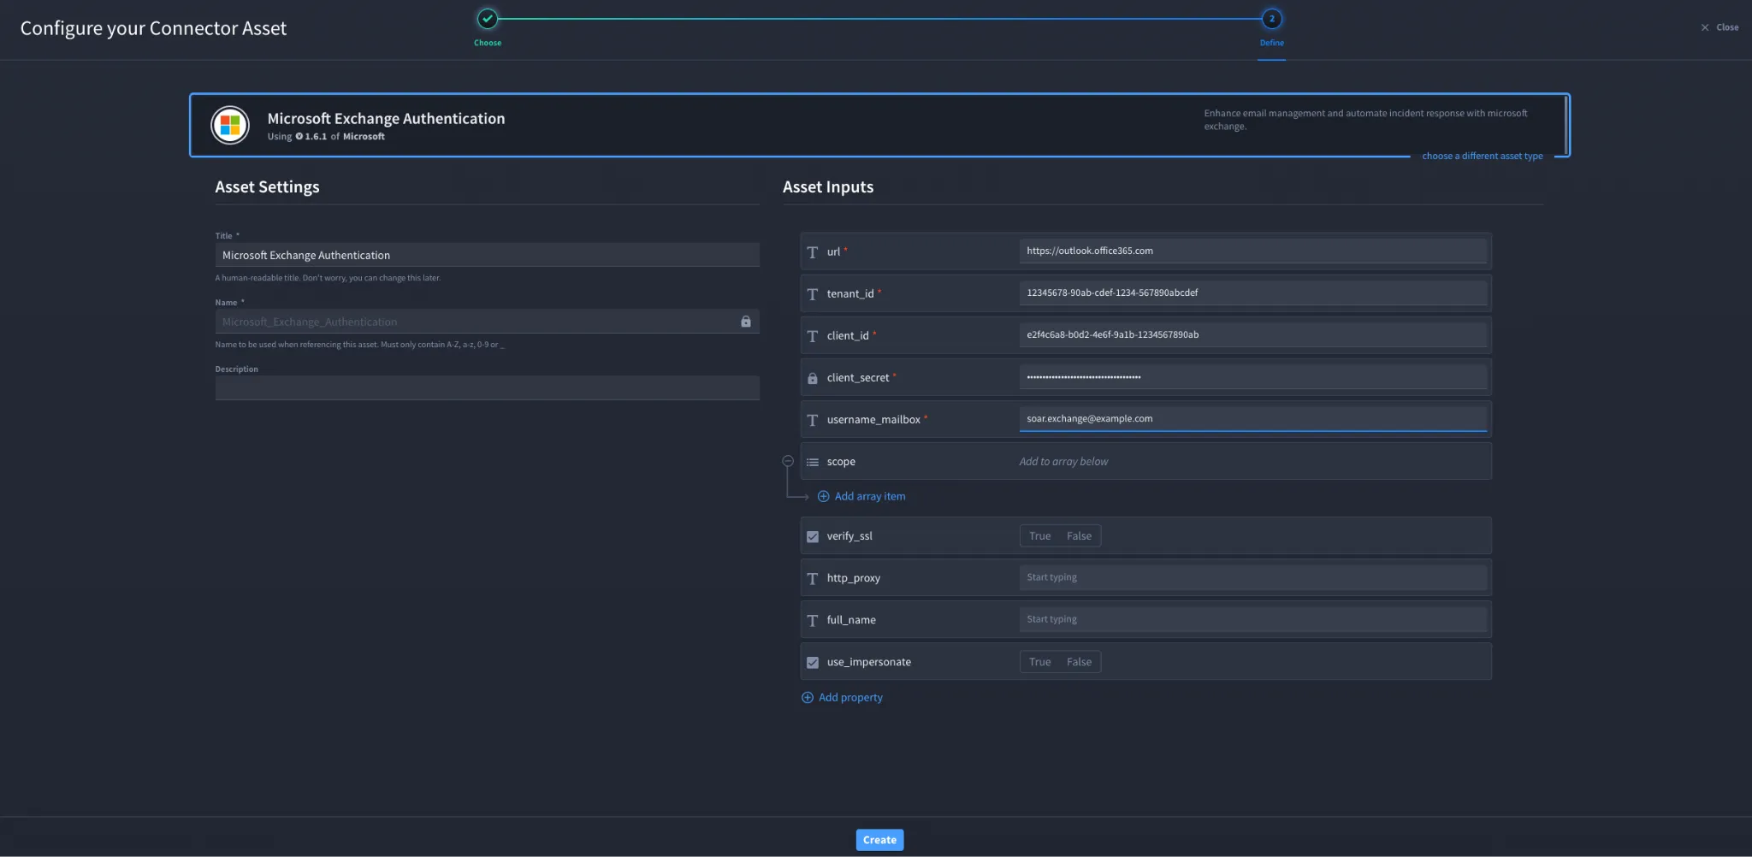Click the lock icon in the Name field
Viewport: 1752px width, 857px height.
point(746,322)
